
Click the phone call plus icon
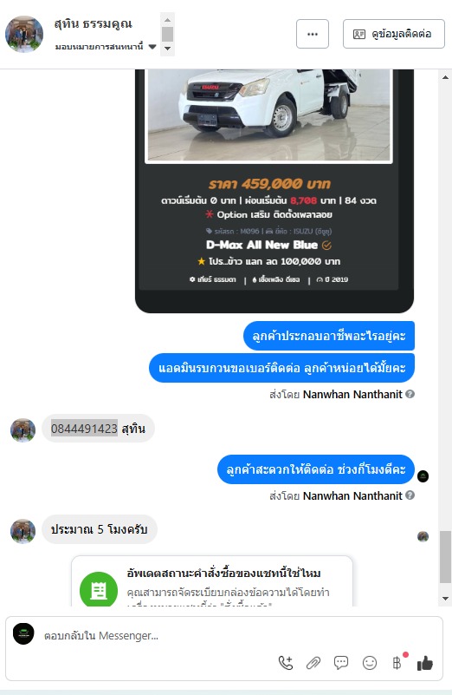(286, 663)
